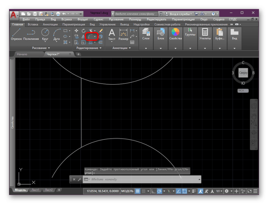Click the Scale tool icon
The height and width of the screenshot is (204, 268).
click(x=83, y=42)
